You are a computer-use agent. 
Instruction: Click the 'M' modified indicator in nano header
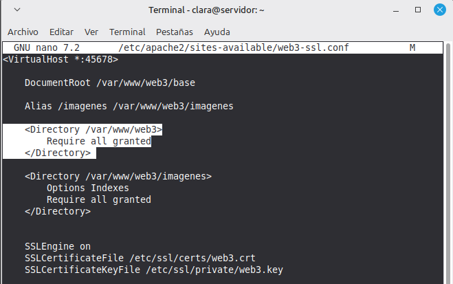[412, 48]
